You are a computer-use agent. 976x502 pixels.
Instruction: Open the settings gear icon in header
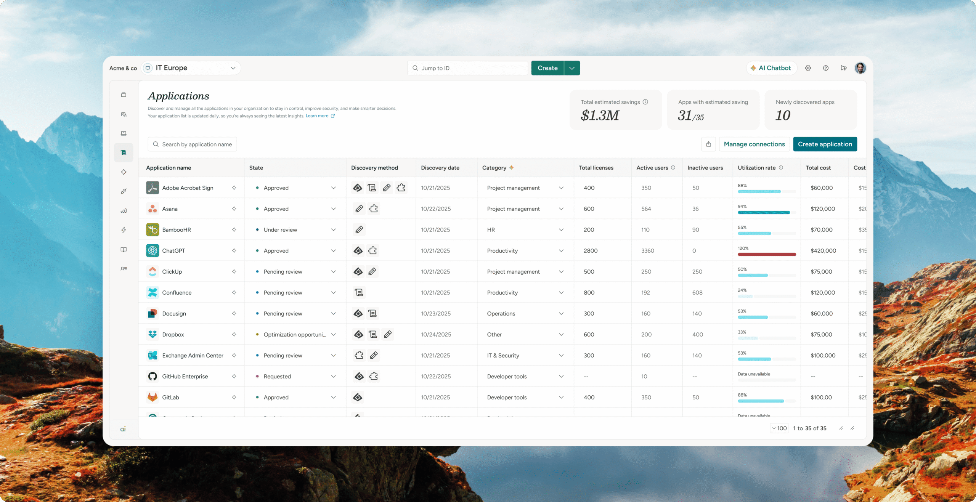click(808, 68)
